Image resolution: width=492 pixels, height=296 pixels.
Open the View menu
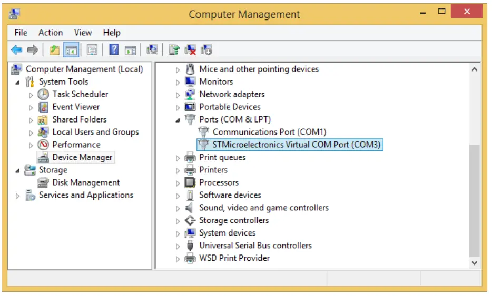(x=83, y=33)
